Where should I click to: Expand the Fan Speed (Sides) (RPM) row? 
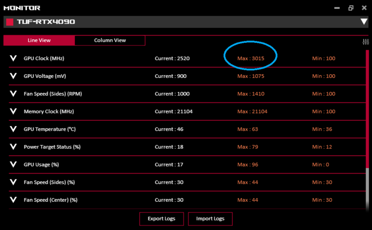pos(13,94)
